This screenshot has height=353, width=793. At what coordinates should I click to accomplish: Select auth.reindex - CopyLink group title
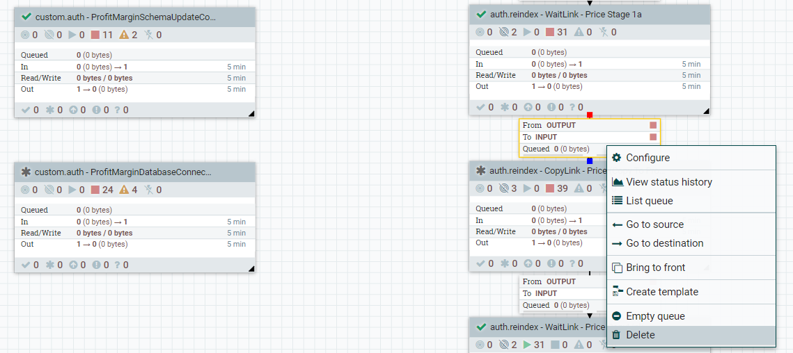coord(548,171)
